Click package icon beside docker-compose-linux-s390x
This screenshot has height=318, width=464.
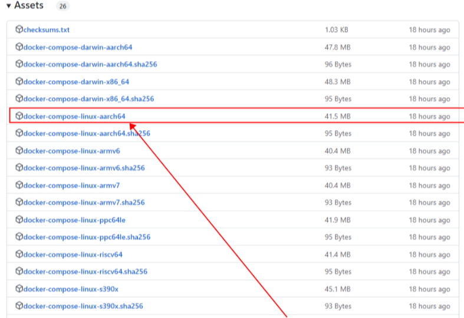pyautogui.click(x=19, y=289)
